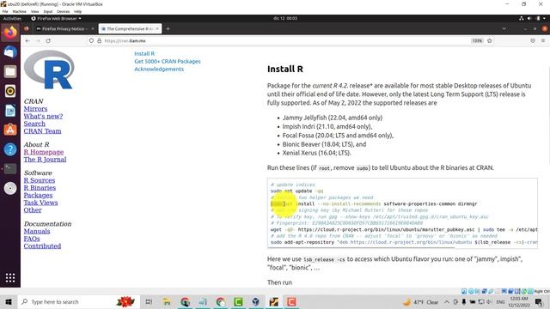Open a new tab with plus button
Viewport: 550px width, 309px height.
(168, 28)
